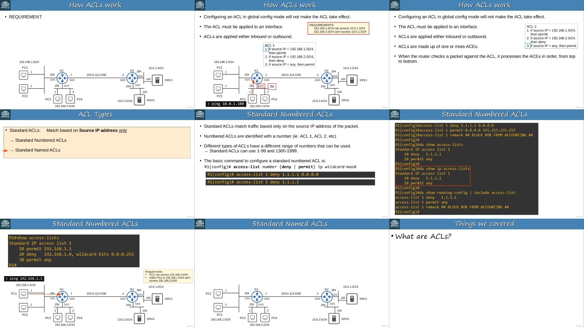Open the Things we covered slide title
This screenshot has width=584, height=328.
pos(484,224)
